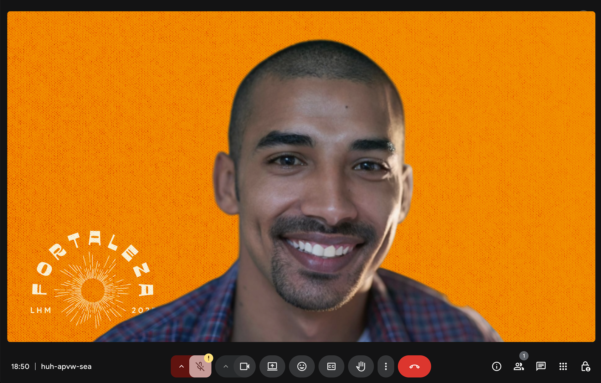Open more options three-dot menu

[386, 366]
